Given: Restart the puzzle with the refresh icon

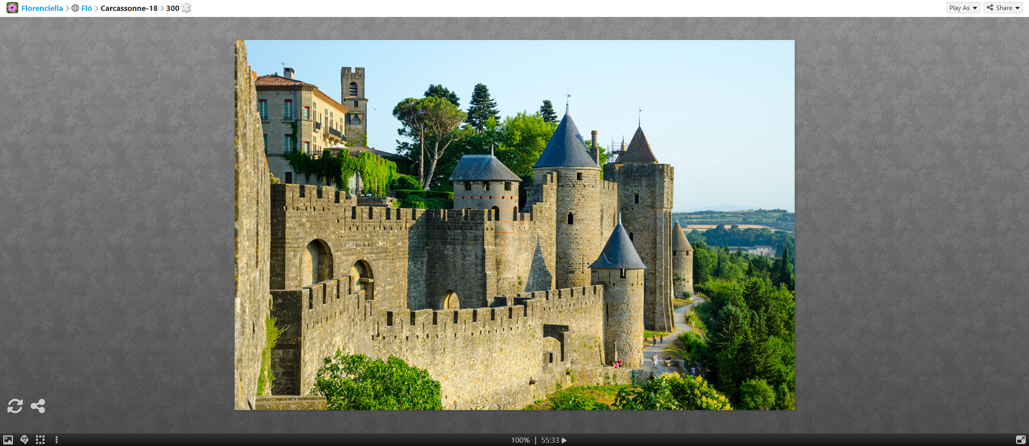Looking at the screenshot, I should point(15,406).
